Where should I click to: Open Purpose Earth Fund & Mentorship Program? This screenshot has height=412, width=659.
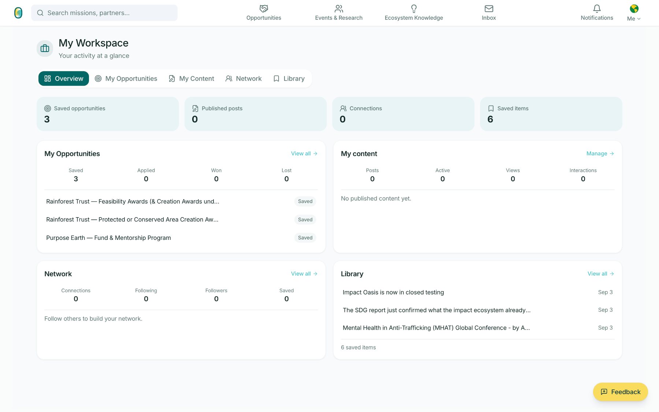click(x=181, y=238)
